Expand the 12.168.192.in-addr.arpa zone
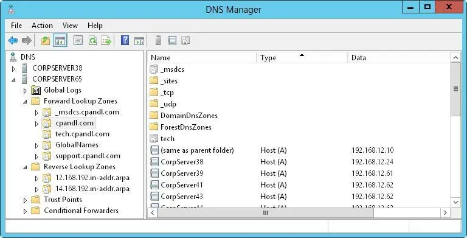Image resolution: width=467 pixels, height=238 pixels. 36,178
